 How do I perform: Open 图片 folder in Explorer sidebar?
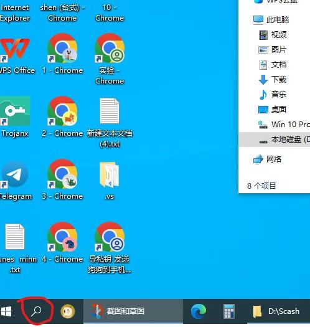pyautogui.click(x=273, y=50)
